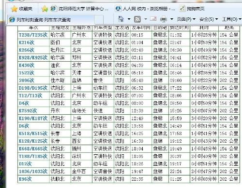Open the 狗狗首页 favorites shortcut
This screenshot has height=188, width=242.
point(192,8)
